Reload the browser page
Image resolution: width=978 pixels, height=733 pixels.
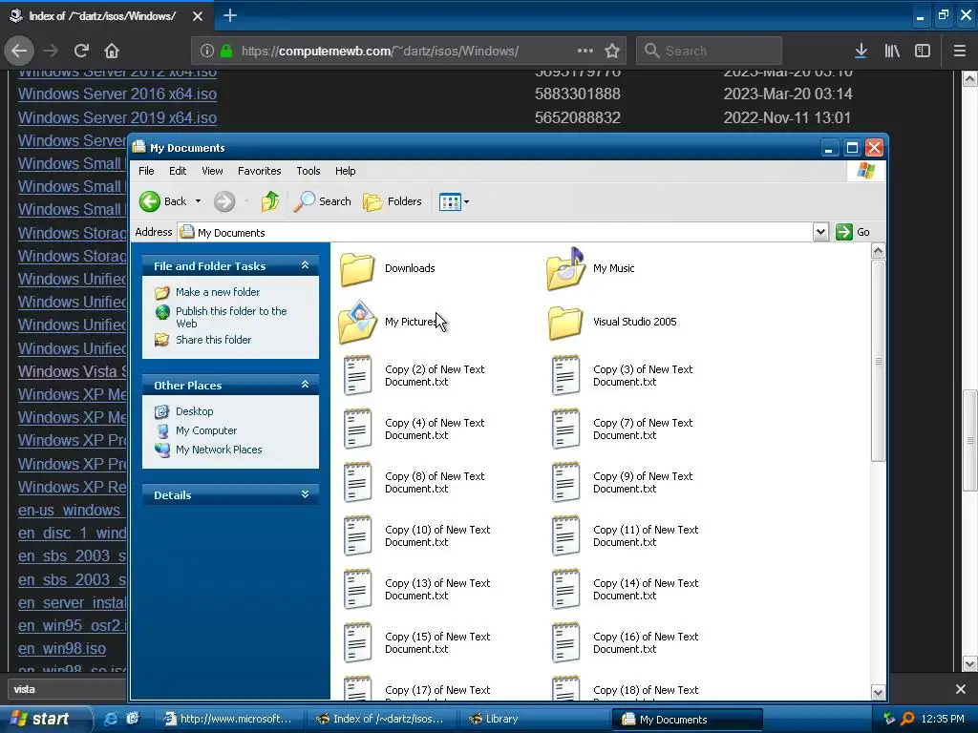[x=81, y=52]
